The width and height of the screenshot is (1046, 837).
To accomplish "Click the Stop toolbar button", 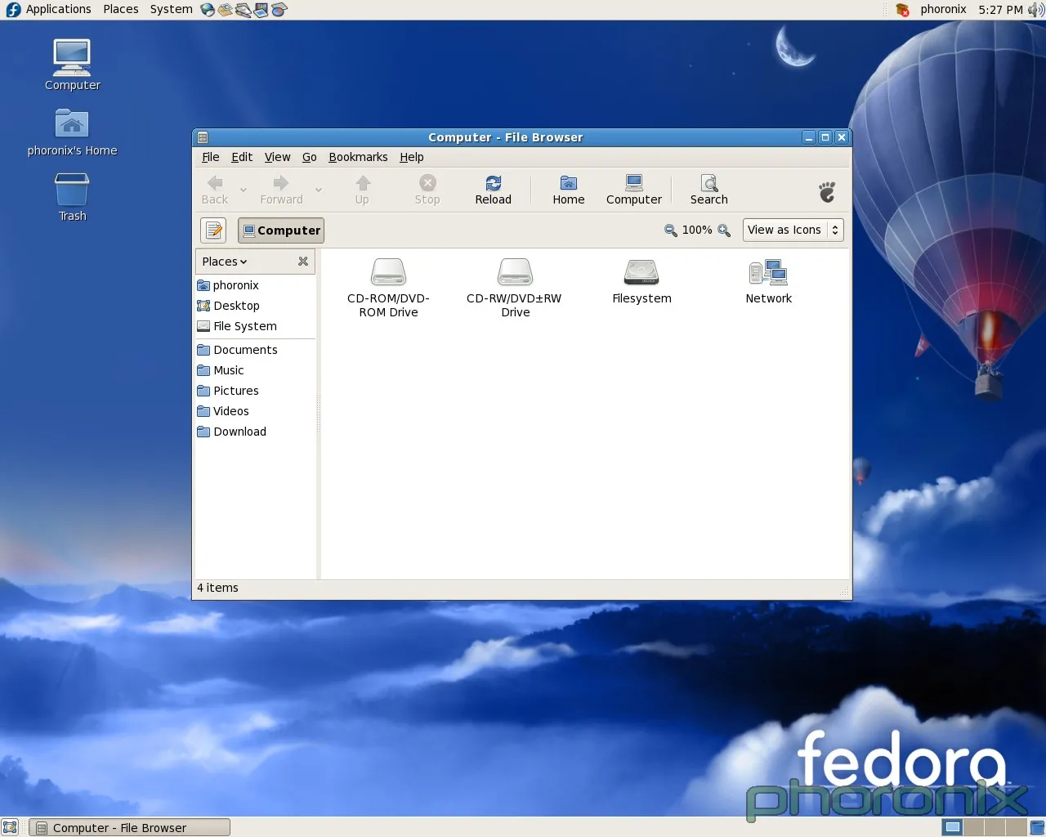I will (x=427, y=190).
